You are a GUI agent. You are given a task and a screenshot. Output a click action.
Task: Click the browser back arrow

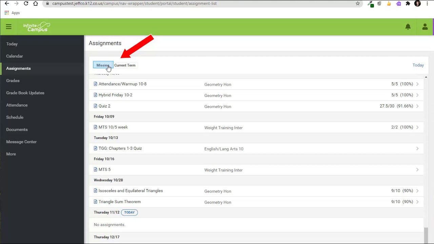6,3
